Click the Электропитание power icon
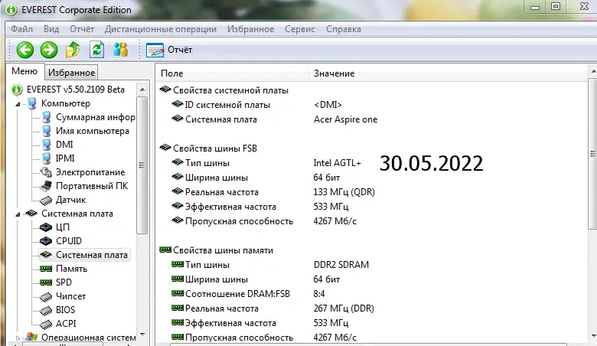This screenshot has height=346, width=597. click(x=46, y=172)
